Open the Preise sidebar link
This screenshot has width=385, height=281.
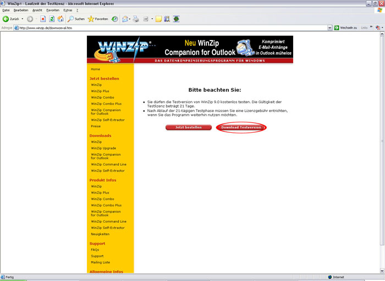96,126
